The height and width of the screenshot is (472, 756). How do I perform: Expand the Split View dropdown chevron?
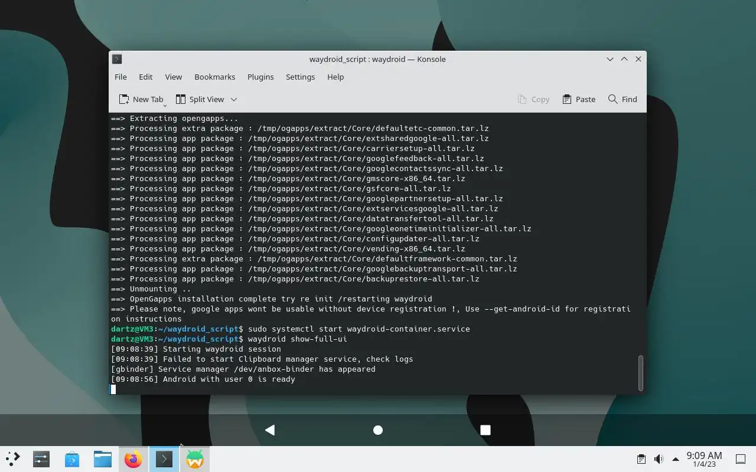(x=234, y=99)
